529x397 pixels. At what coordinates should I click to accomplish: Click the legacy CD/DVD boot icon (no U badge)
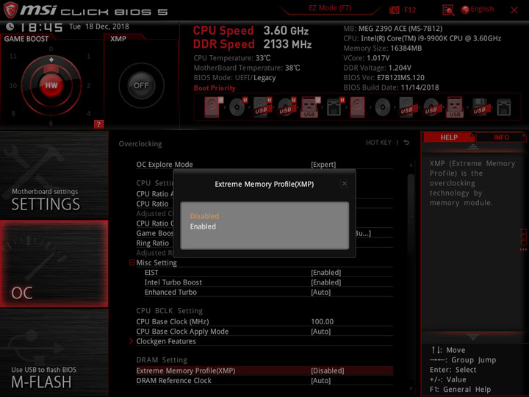click(x=383, y=107)
